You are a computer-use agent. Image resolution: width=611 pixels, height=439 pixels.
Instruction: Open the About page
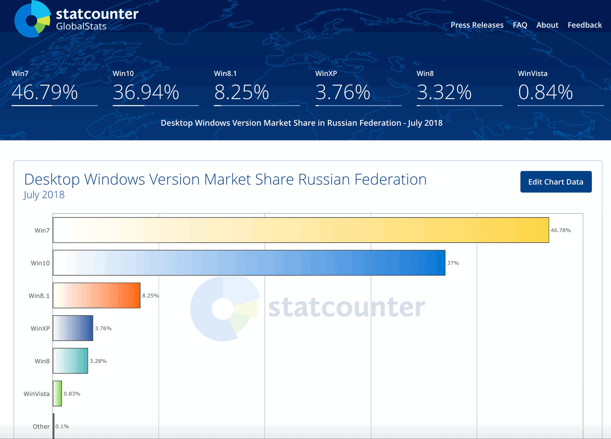pyautogui.click(x=547, y=25)
